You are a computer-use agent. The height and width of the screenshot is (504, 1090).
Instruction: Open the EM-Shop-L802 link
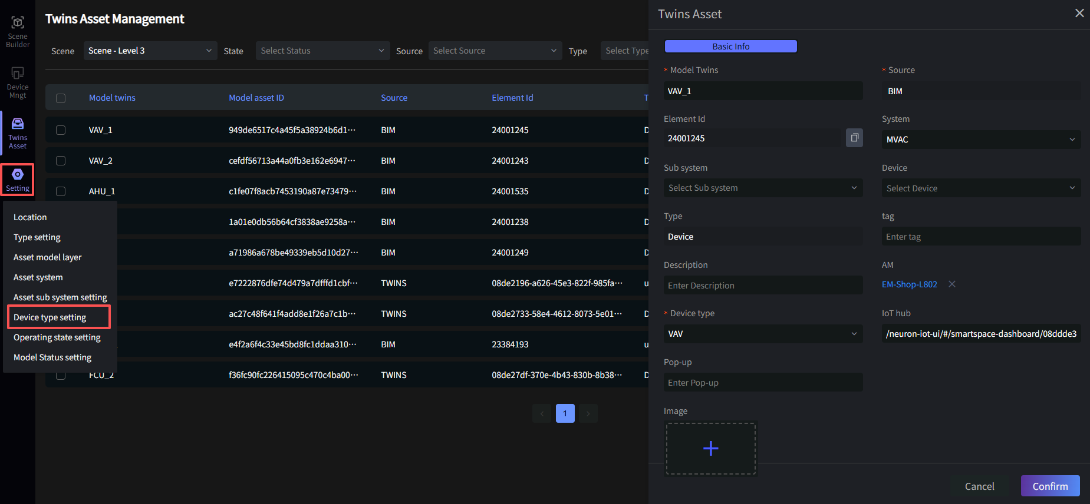coord(909,284)
